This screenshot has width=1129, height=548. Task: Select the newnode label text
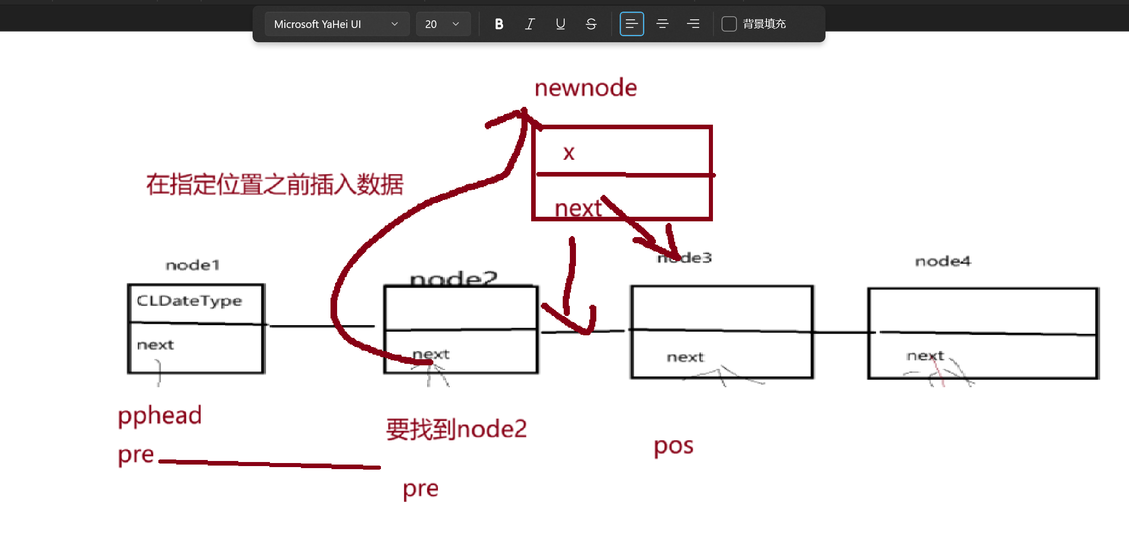[x=586, y=87]
